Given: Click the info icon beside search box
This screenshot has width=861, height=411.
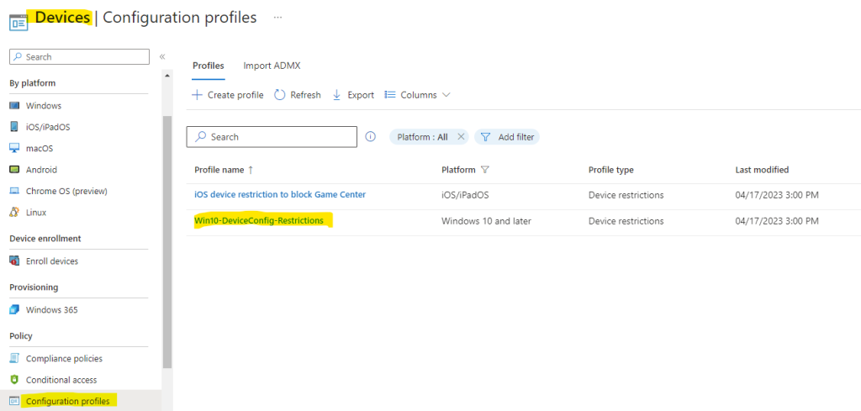Looking at the screenshot, I should click(x=371, y=137).
